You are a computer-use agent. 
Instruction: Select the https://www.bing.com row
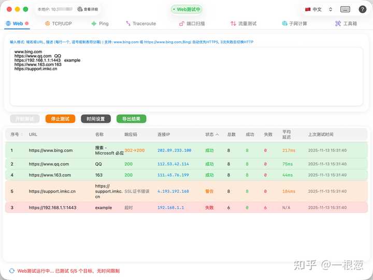point(187,150)
